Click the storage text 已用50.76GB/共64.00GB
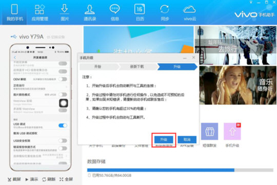 coord(112,175)
